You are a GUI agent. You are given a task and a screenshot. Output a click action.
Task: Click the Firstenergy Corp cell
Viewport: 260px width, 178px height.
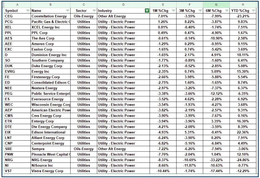[51, 77]
